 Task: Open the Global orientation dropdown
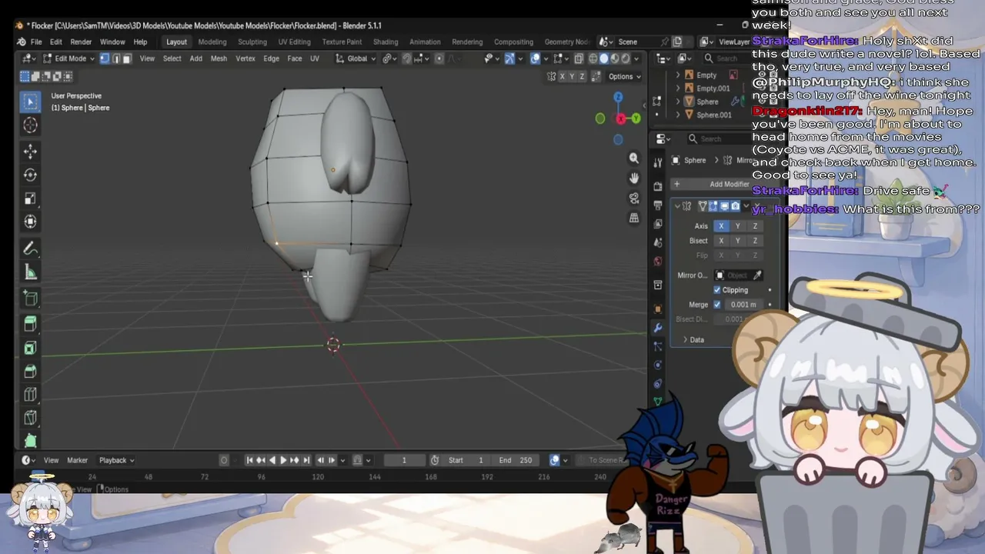tap(356, 58)
